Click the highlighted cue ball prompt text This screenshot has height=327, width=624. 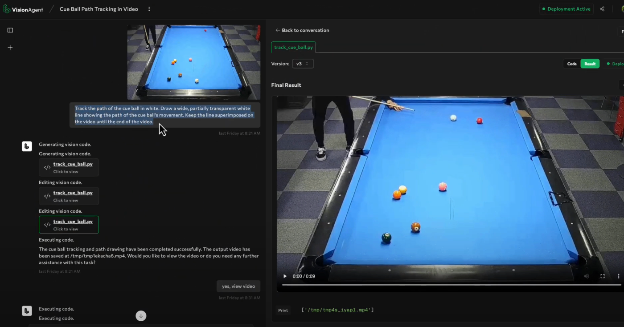164,115
